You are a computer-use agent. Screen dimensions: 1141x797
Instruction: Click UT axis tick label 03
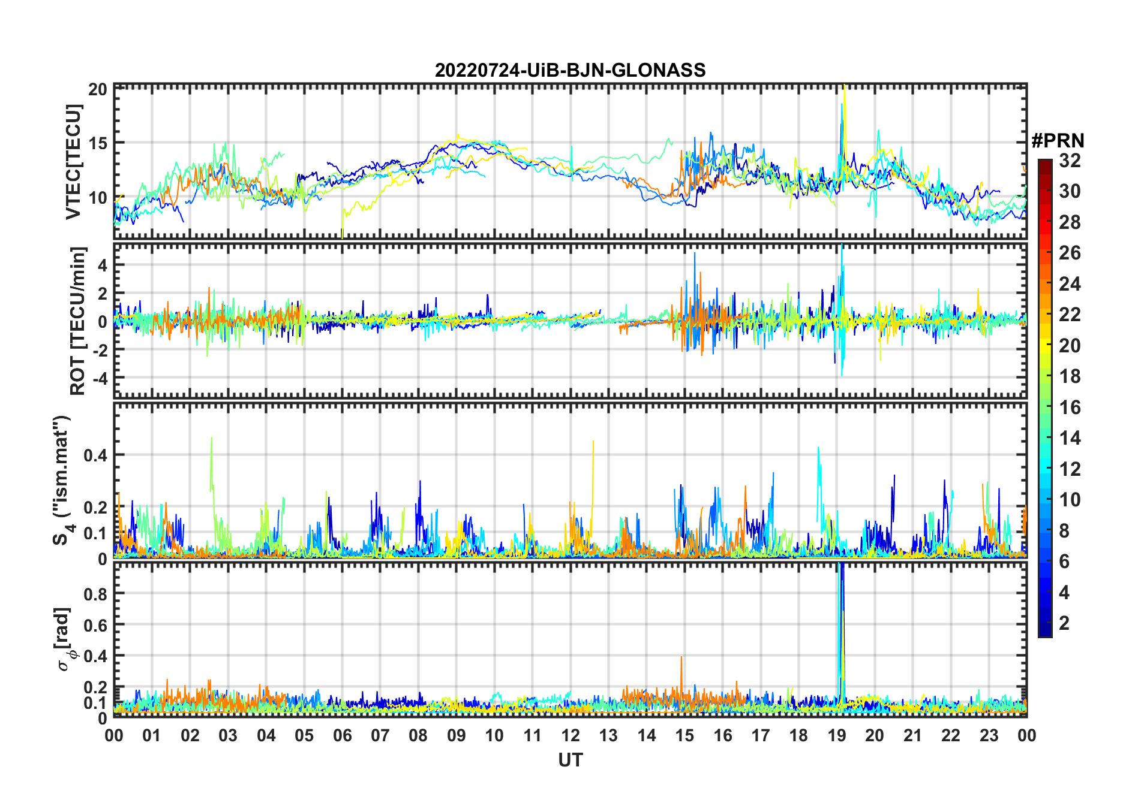(228, 735)
